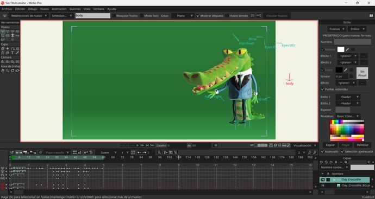Image resolution: width=375 pixels, height=199 pixels.
Task: Click the pencil icon next to Relleno color
Action: (x=347, y=49)
